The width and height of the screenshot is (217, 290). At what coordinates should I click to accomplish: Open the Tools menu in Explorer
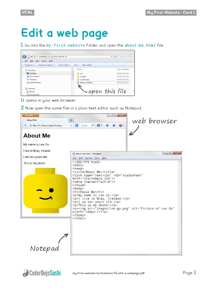(44, 61)
